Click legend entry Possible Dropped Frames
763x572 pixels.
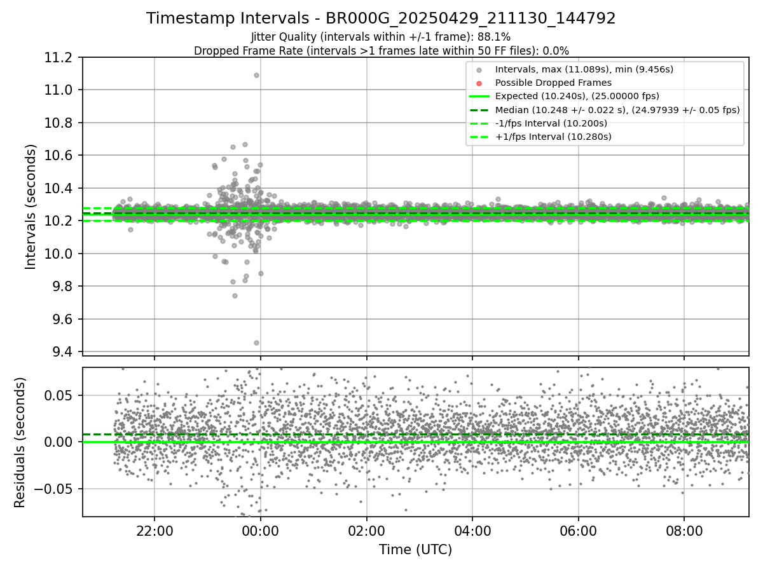tap(553, 83)
